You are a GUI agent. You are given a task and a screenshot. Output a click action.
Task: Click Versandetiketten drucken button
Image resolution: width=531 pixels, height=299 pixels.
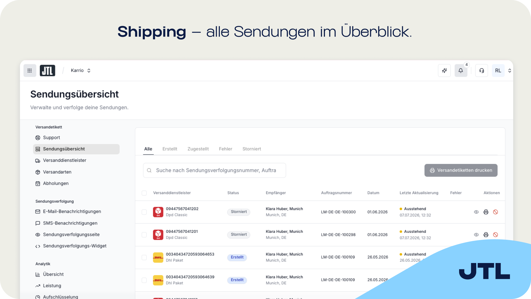(x=461, y=170)
